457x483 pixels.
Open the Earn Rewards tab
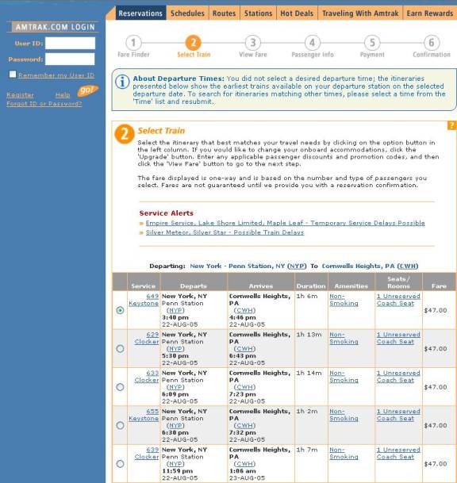[430, 13]
